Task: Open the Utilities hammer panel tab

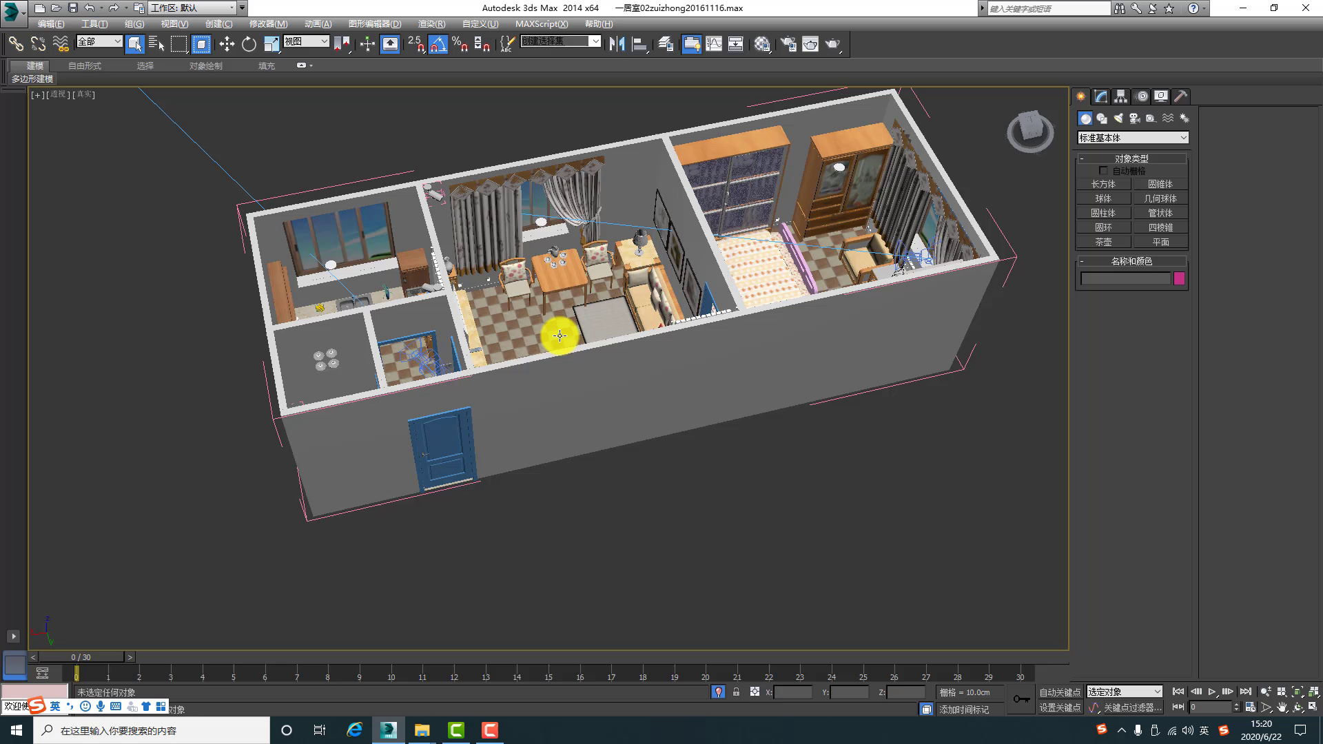Action: pos(1181,96)
